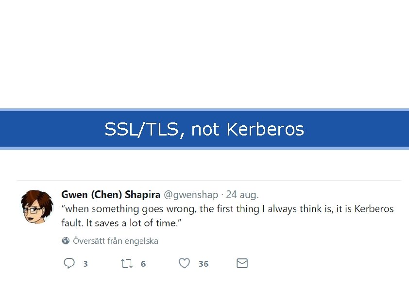
Task: Retweet the Gwen Shapira tweet
Action: tap(127, 263)
